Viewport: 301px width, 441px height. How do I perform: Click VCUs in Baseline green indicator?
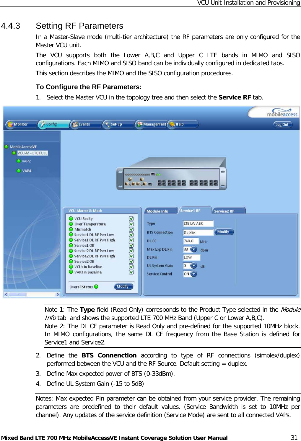71,267
